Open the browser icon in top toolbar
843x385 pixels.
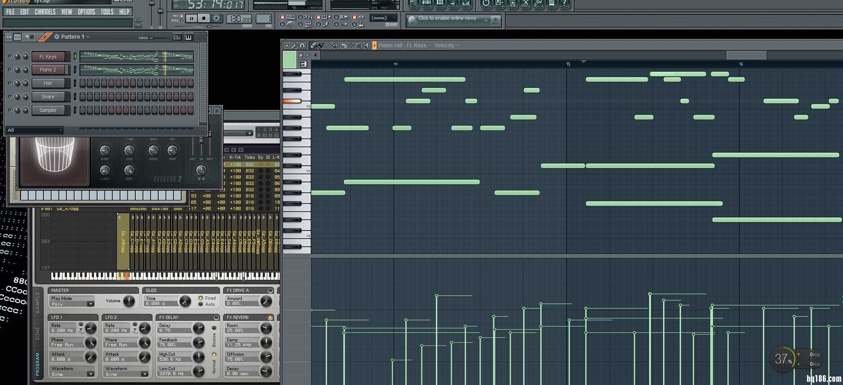[453, 4]
